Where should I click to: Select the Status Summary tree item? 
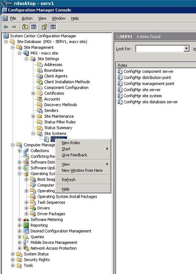coord(58,128)
